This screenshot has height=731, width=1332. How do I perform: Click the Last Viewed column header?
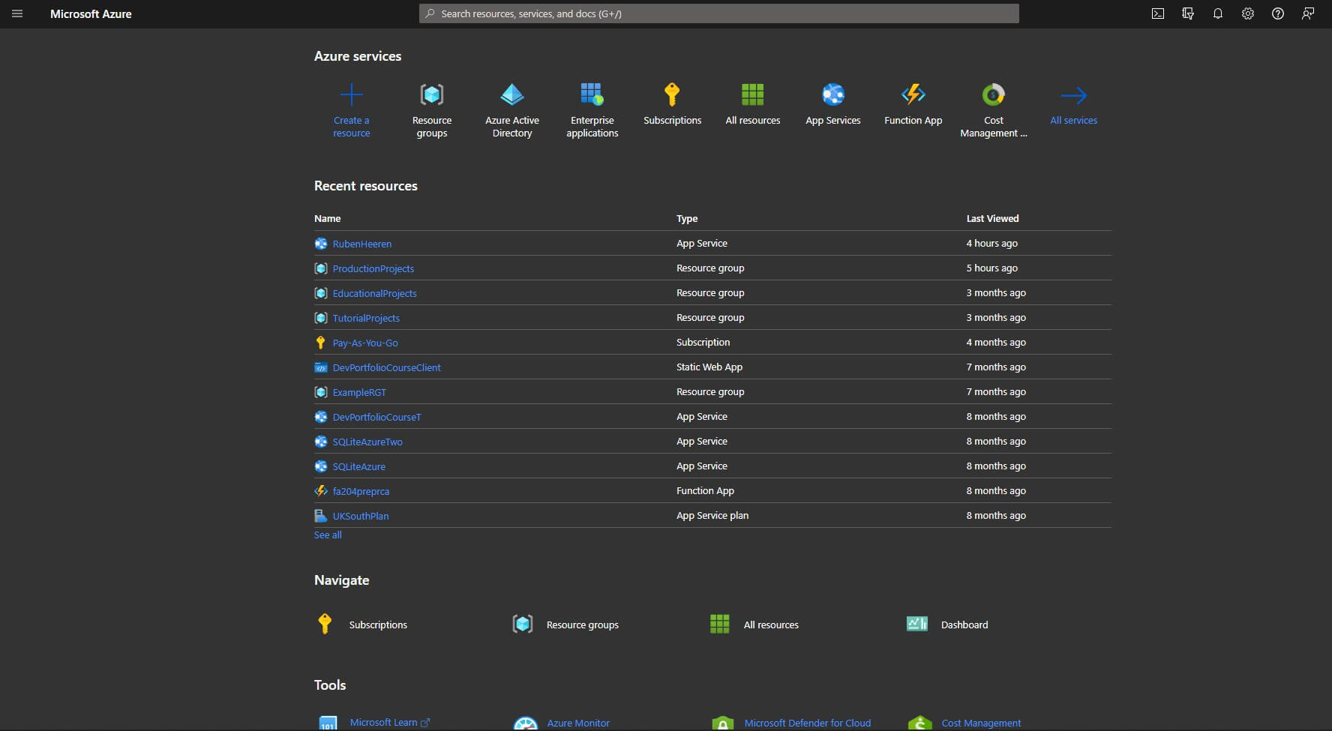tap(992, 218)
